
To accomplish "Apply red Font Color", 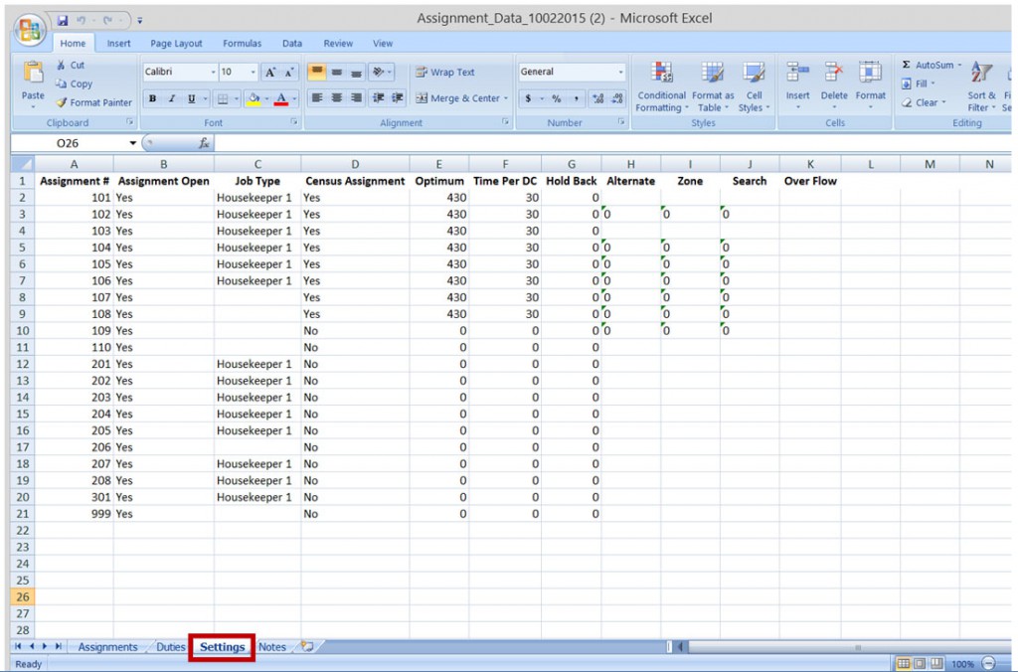I will (281, 98).
